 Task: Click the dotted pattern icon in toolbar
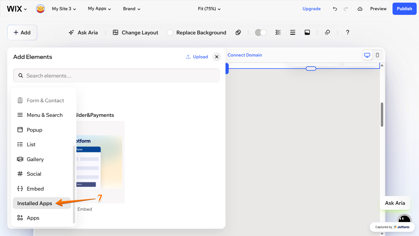[x=278, y=32]
